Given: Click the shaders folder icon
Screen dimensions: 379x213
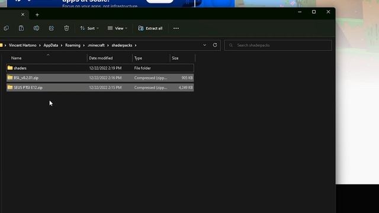Looking at the screenshot, I should coord(10,68).
